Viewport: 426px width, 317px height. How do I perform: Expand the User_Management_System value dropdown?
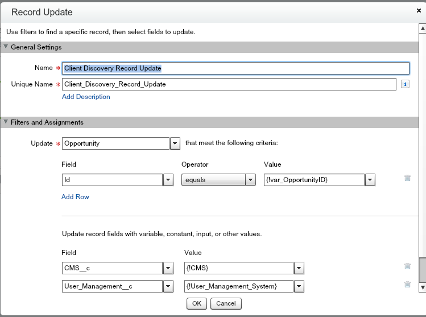299,286
